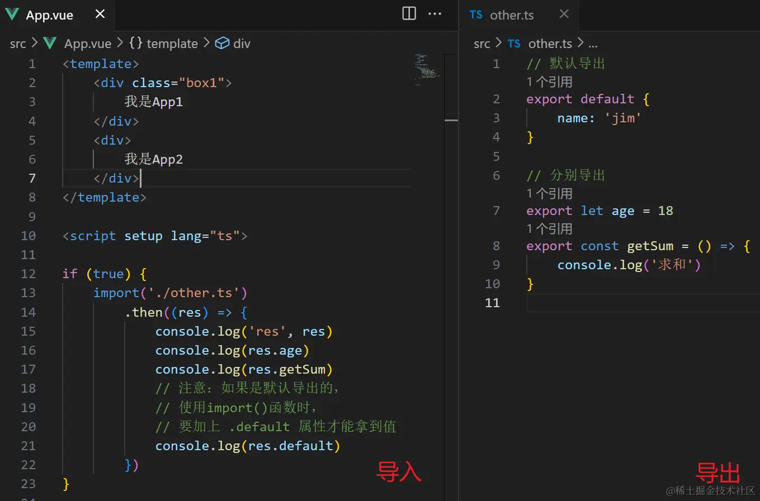Click the export const getSum line

coord(638,246)
